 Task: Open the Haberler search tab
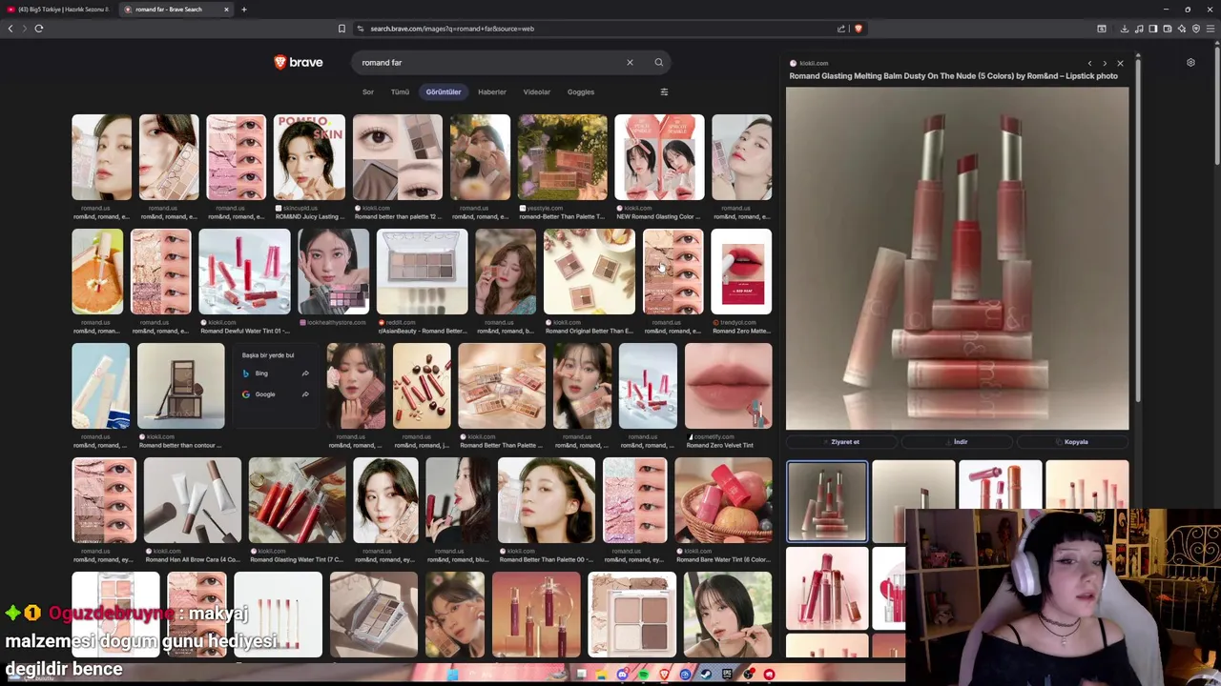(492, 91)
